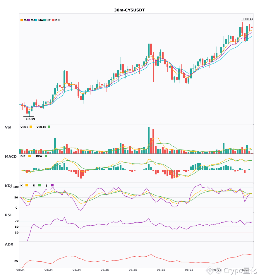The width and height of the screenshot is (259, 278).
Task: Click the DIF legend text
Action: pos(23,156)
